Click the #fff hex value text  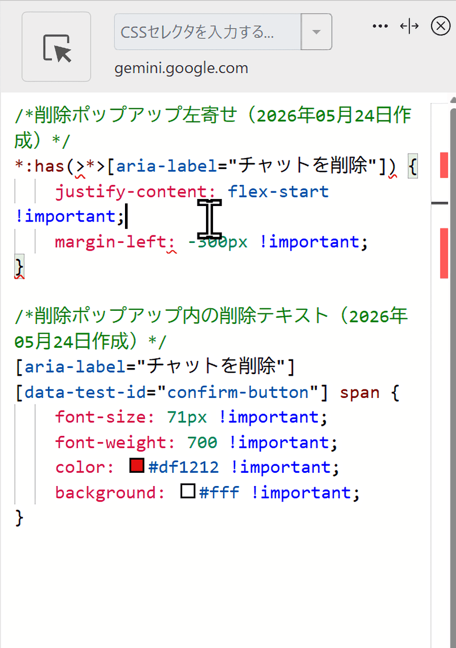[x=219, y=493]
